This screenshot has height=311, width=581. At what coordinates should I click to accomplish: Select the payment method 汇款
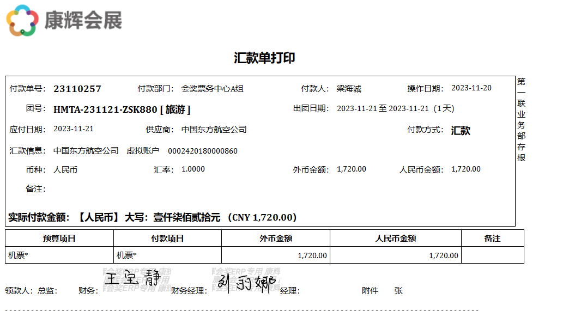coord(461,130)
